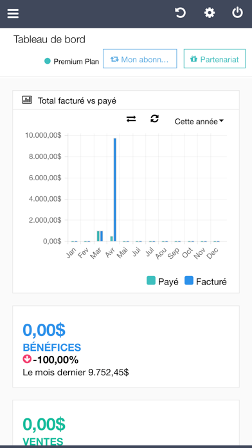
Task: Click the Premium Plan status dot
Action: 48,61
